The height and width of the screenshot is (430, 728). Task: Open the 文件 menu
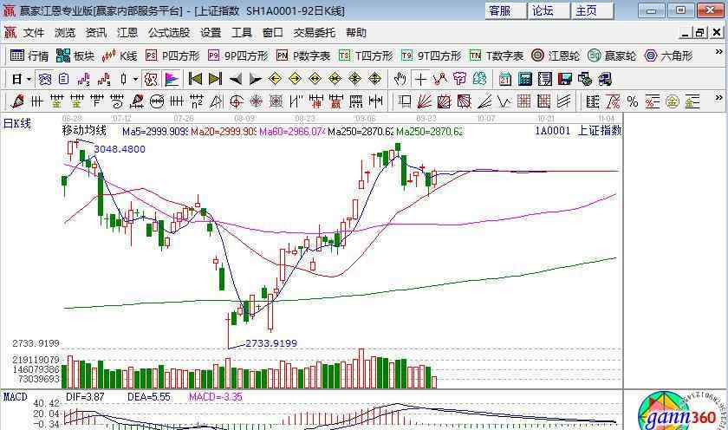pyautogui.click(x=34, y=33)
